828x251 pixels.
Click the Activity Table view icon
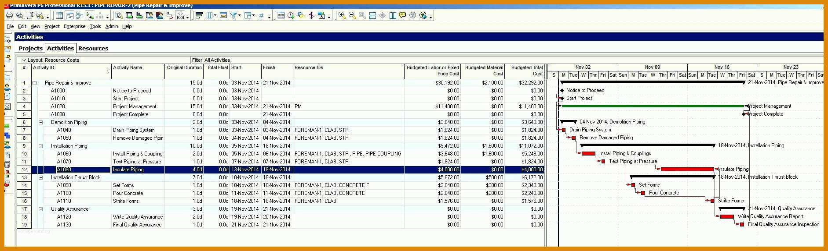[59, 15]
